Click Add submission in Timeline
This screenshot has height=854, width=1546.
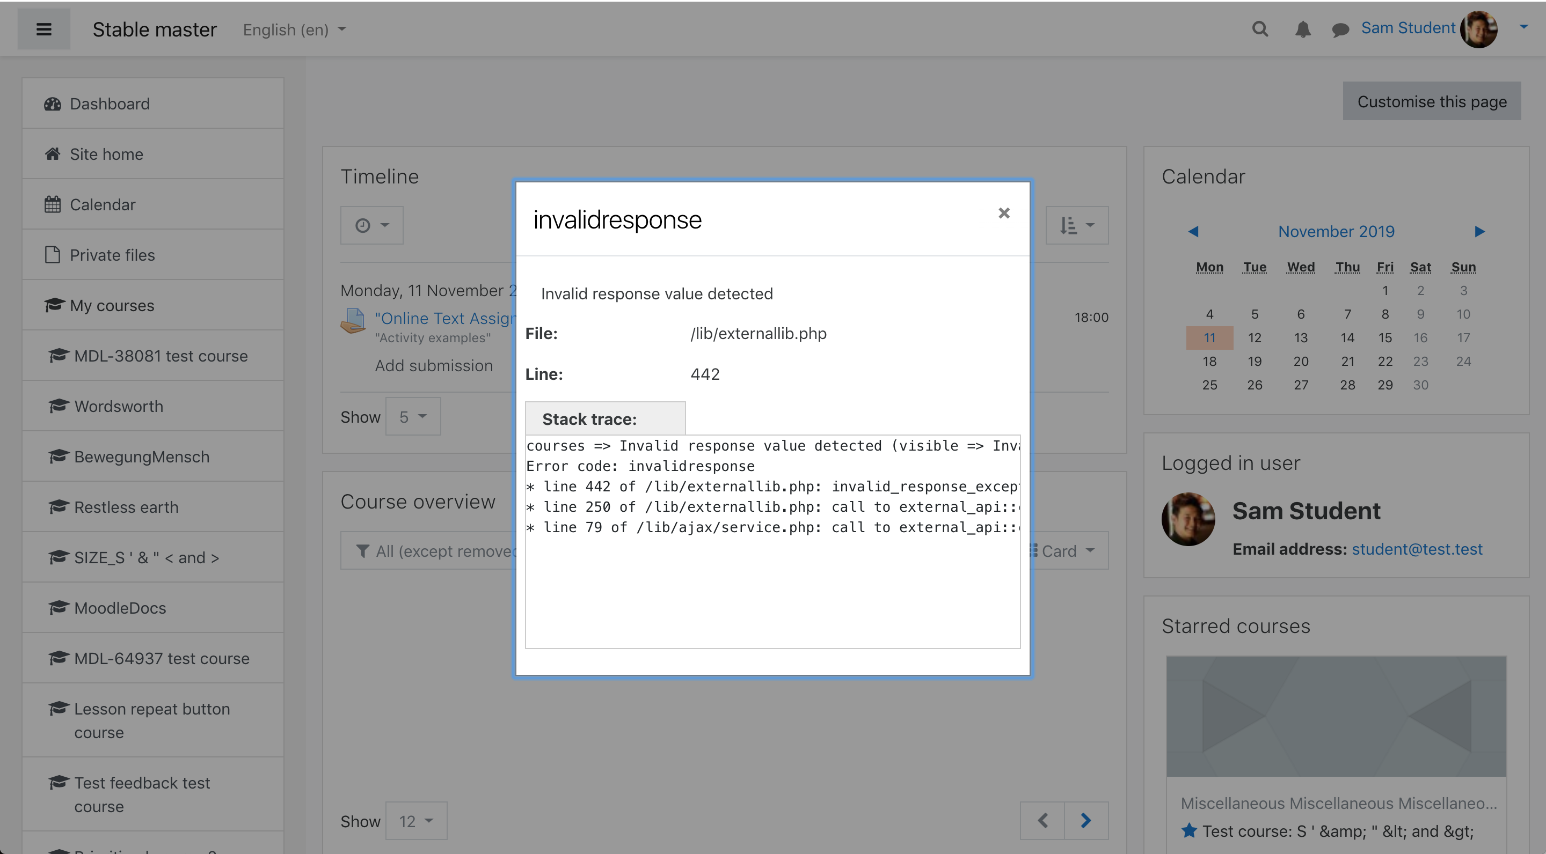click(433, 365)
